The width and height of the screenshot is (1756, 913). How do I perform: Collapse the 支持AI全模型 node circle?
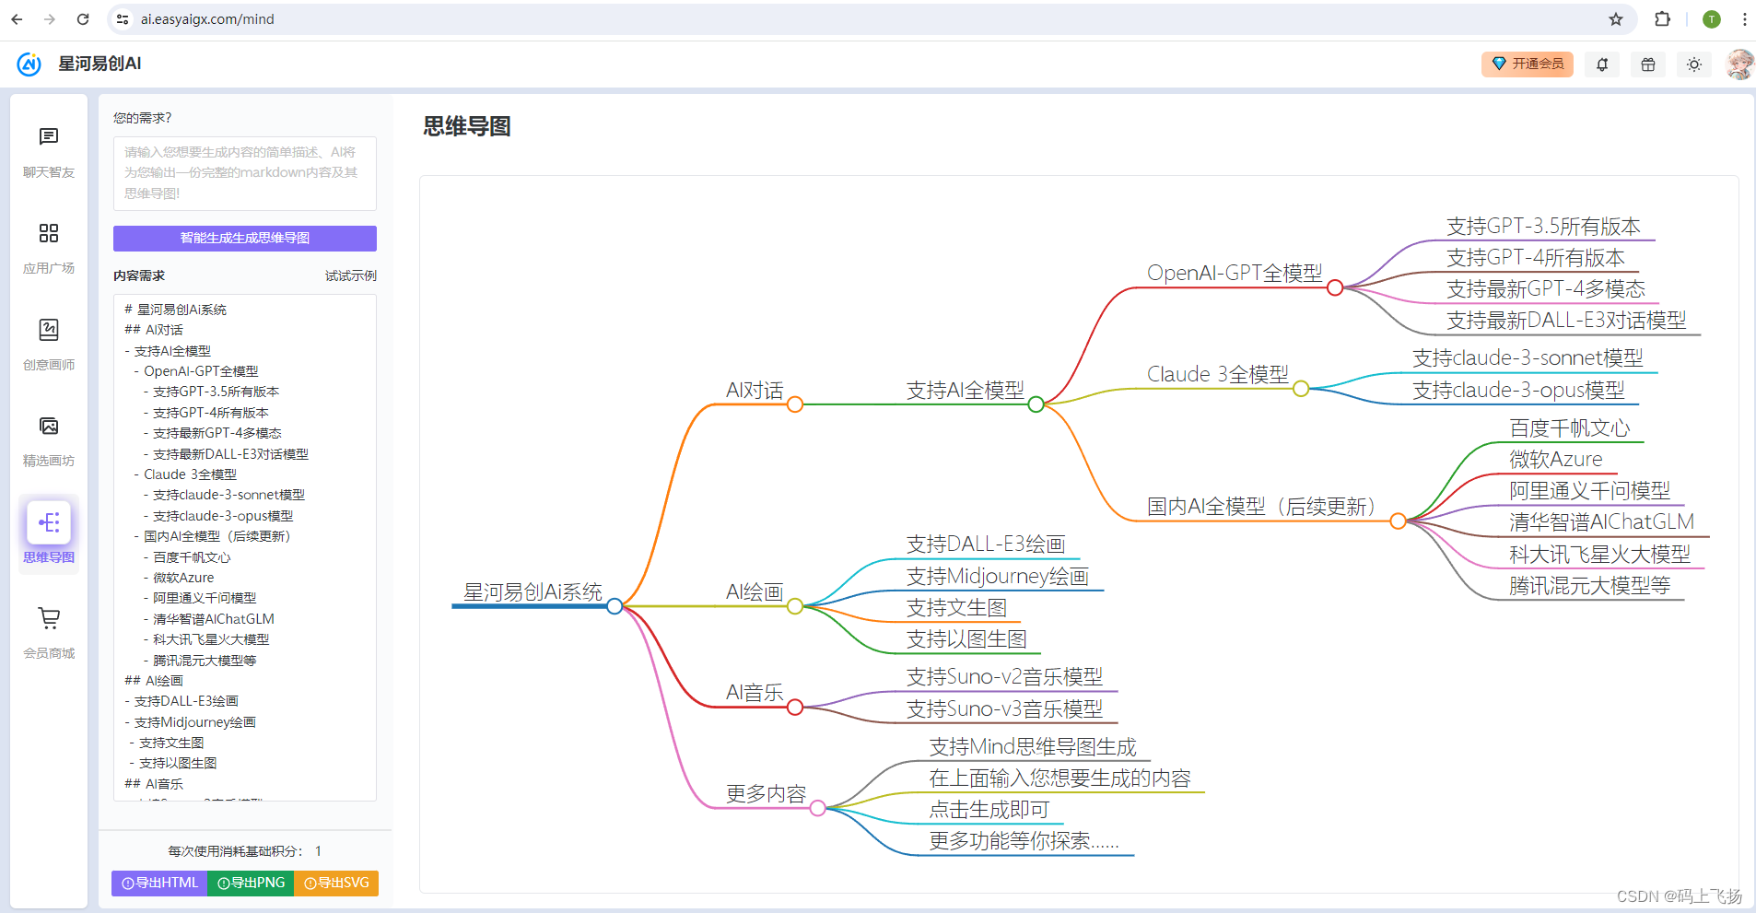[x=1036, y=404]
